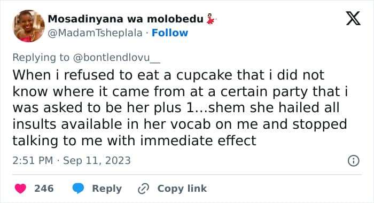Click the "Replying to" label text

41,58
